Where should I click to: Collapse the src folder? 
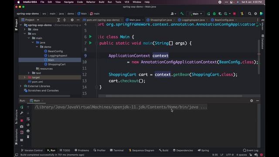click(25, 34)
